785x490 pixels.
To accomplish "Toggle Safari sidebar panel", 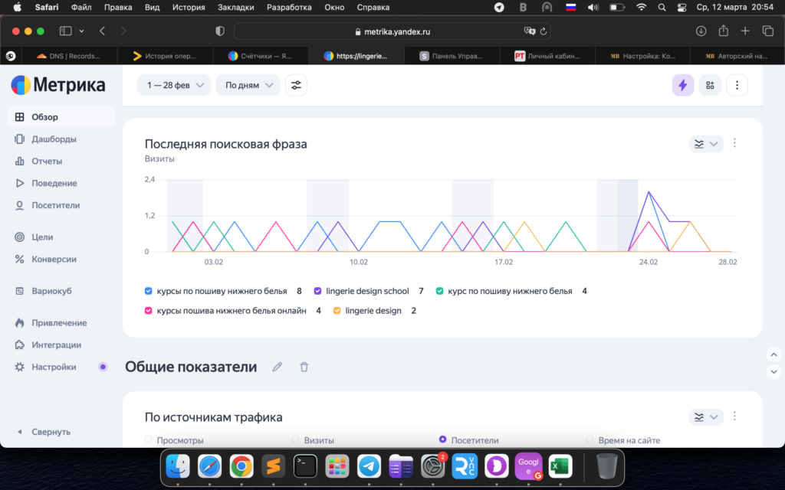I will tap(66, 31).
